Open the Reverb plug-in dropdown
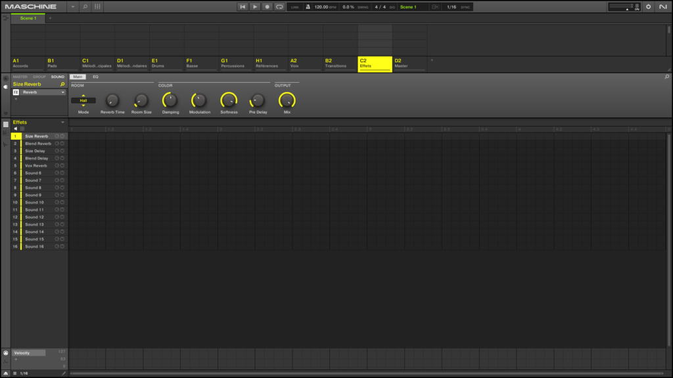673x378 pixels. [x=62, y=92]
